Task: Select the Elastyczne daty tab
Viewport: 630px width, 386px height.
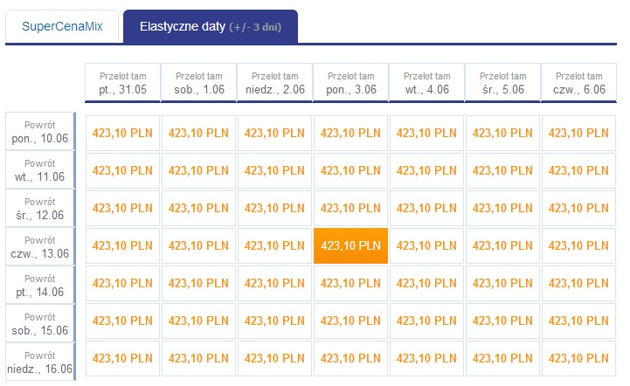Action: (x=211, y=26)
